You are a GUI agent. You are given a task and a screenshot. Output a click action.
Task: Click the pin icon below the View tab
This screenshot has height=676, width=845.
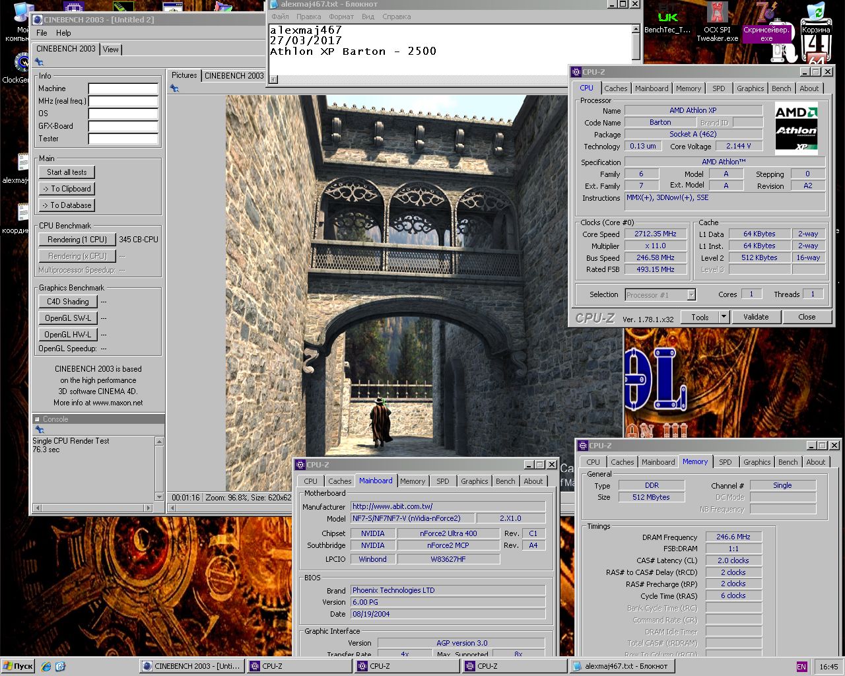click(39, 62)
